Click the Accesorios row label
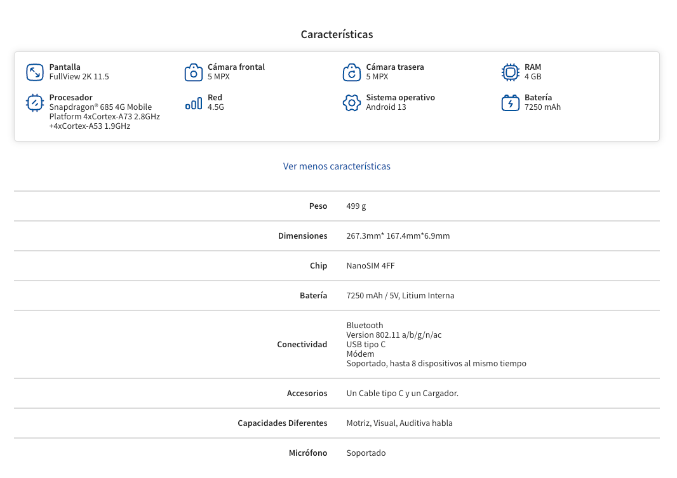This screenshot has width=677, height=478. pyautogui.click(x=307, y=393)
